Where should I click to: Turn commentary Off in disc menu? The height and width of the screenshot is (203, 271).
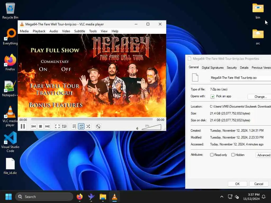pyautogui.click(x=66, y=69)
